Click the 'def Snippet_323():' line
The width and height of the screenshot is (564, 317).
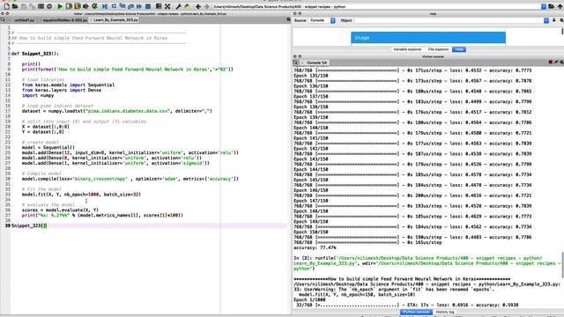tap(35, 54)
